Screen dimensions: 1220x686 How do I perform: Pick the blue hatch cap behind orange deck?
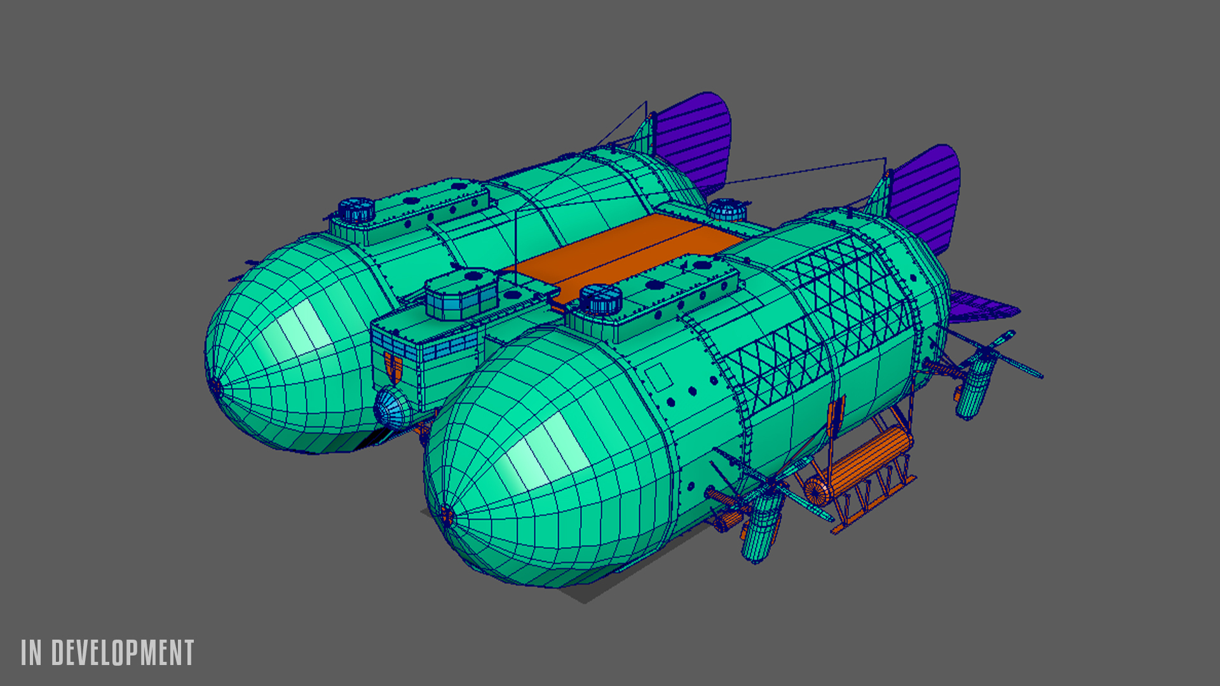726,209
